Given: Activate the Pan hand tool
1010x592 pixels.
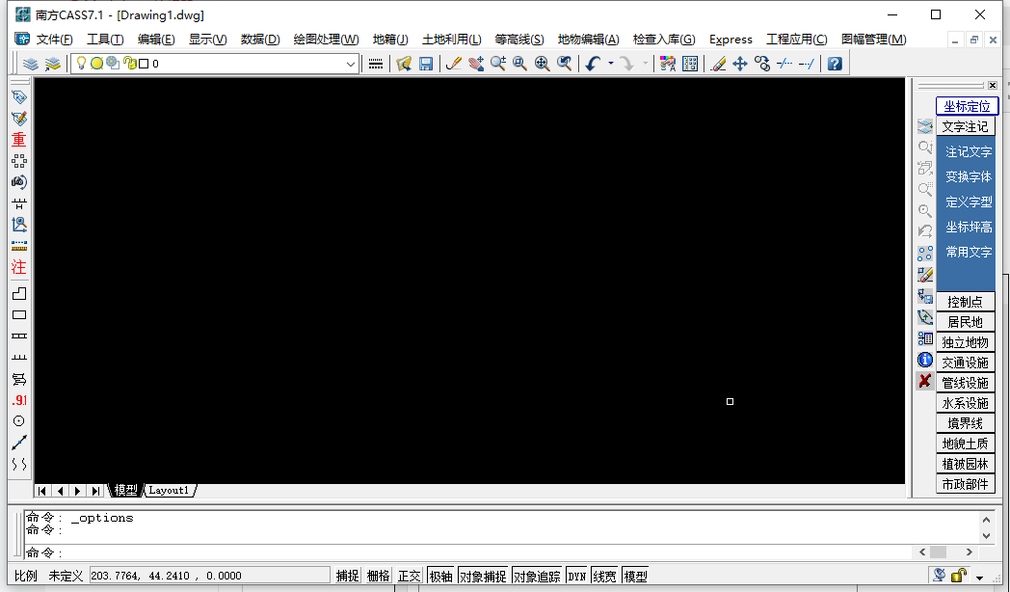Looking at the screenshot, I should point(476,63).
